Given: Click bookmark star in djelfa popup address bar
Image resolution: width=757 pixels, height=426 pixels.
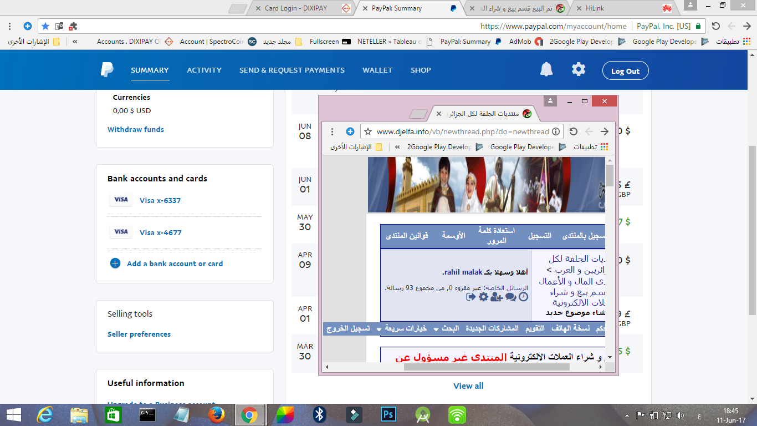Looking at the screenshot, I should click(x=368, y=131).
